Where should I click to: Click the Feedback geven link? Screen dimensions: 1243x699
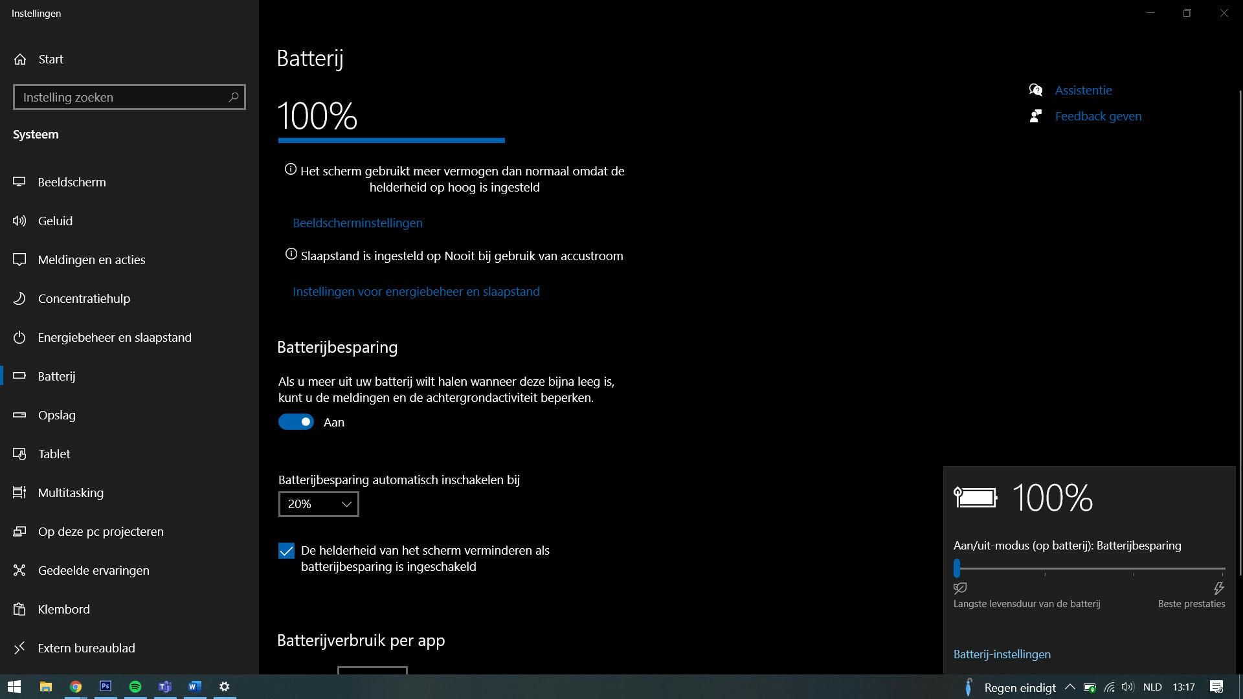click(1098, 116)
